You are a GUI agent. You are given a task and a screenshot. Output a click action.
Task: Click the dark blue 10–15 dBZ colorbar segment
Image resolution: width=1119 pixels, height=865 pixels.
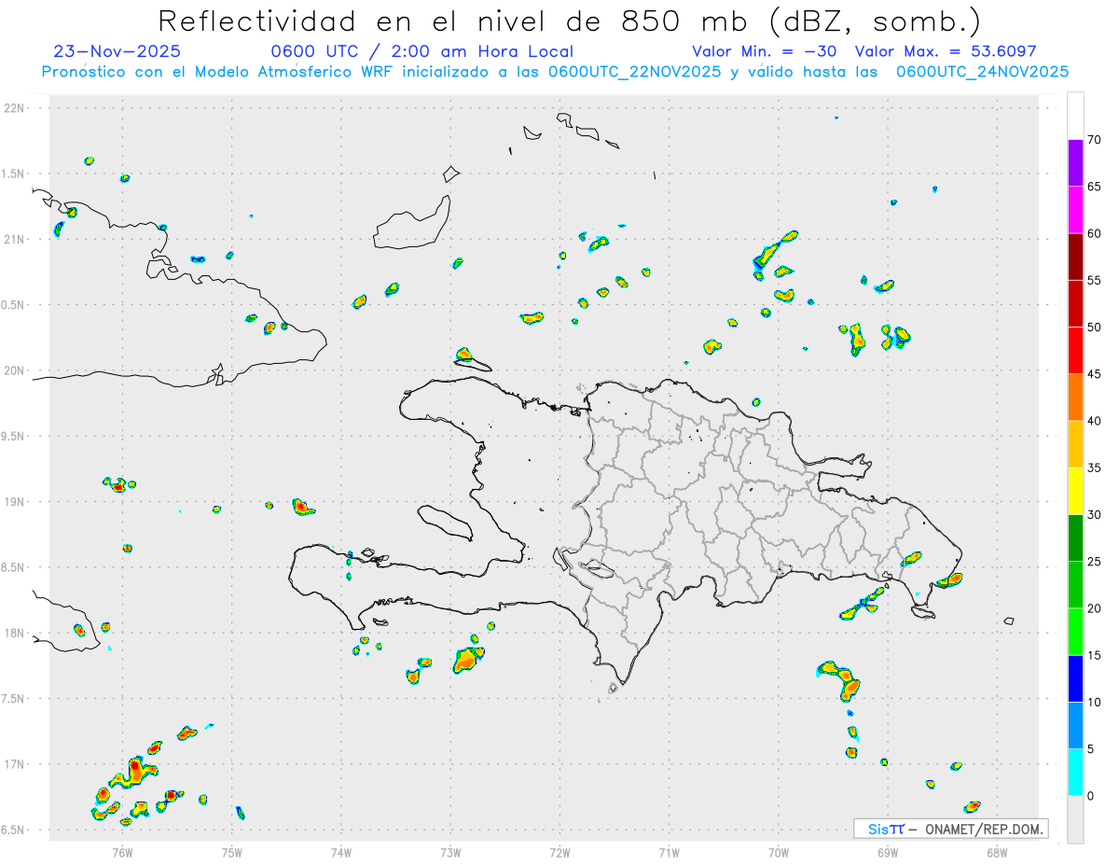point(1075,679)
